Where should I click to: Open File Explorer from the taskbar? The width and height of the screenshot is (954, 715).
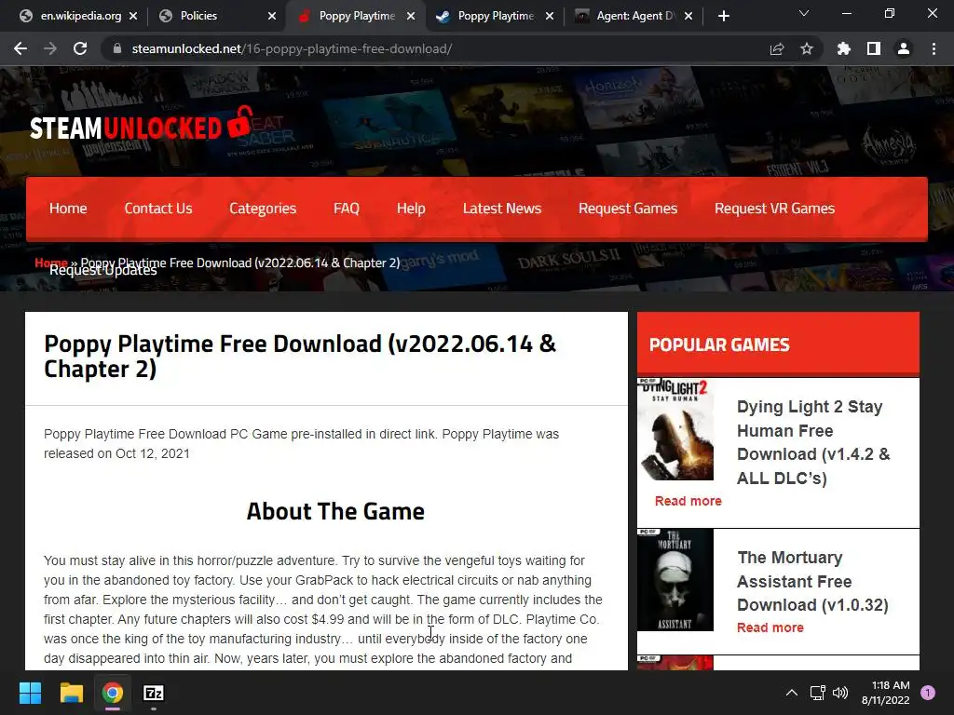click(x=71, y=693)
